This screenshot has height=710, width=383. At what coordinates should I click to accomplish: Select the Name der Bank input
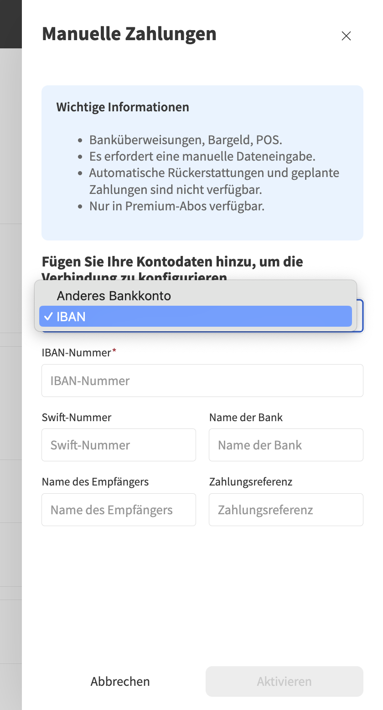click(x=286, y=444)
